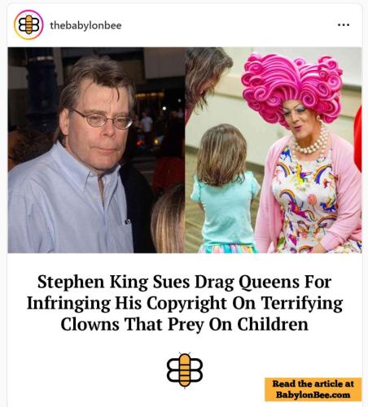Click the 'Read the article at' banner

[313, 389]
